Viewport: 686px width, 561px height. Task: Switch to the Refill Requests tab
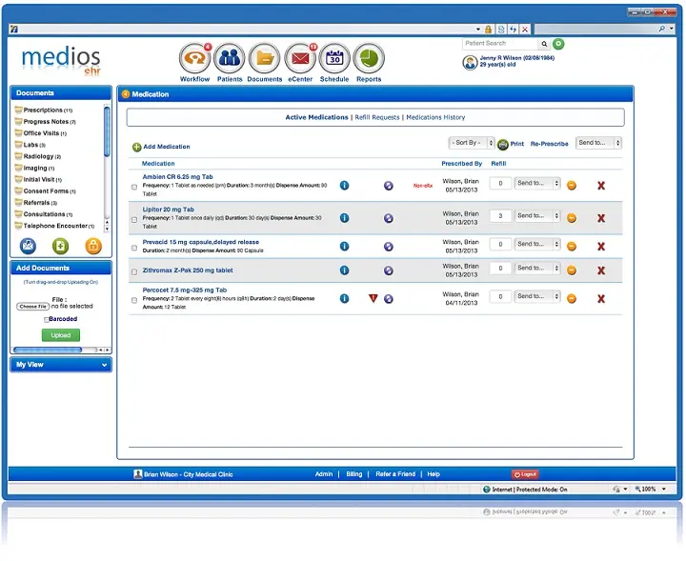(377, 117)
